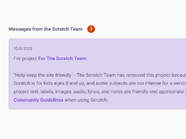This screenshot has height=139, width=186.
Task: Open the For The Scratch Team project link
Action: [x=62, y=58]
